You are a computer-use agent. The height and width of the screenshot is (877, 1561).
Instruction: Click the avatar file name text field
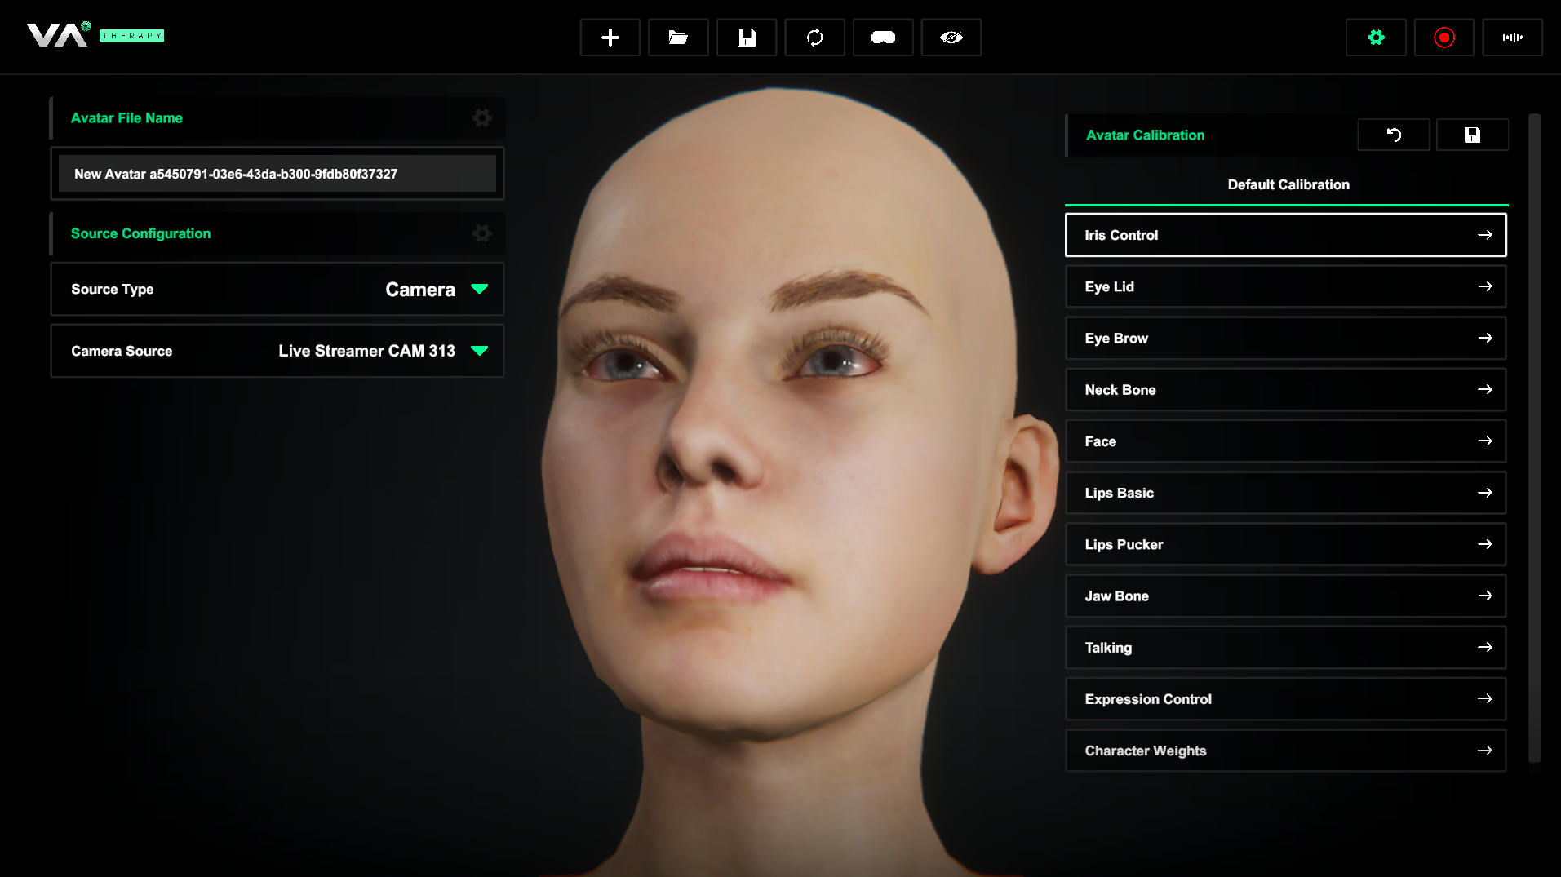[277, 174]
